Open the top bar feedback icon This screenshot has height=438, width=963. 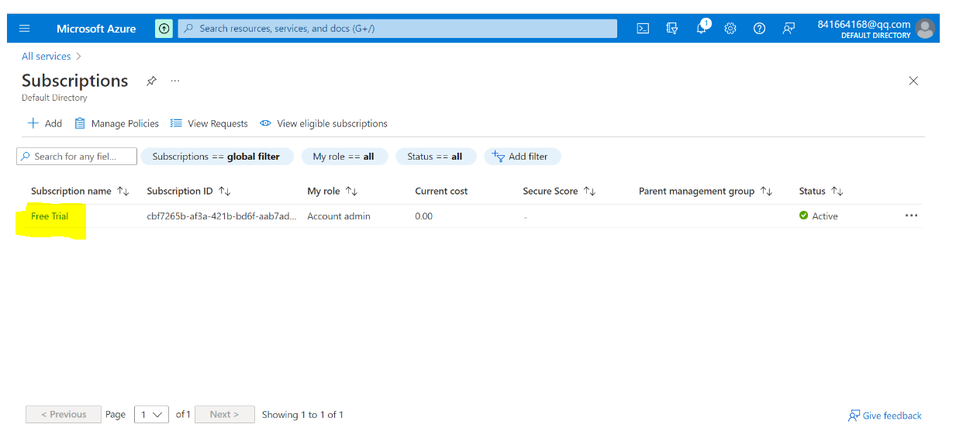[x=789, y=29]
